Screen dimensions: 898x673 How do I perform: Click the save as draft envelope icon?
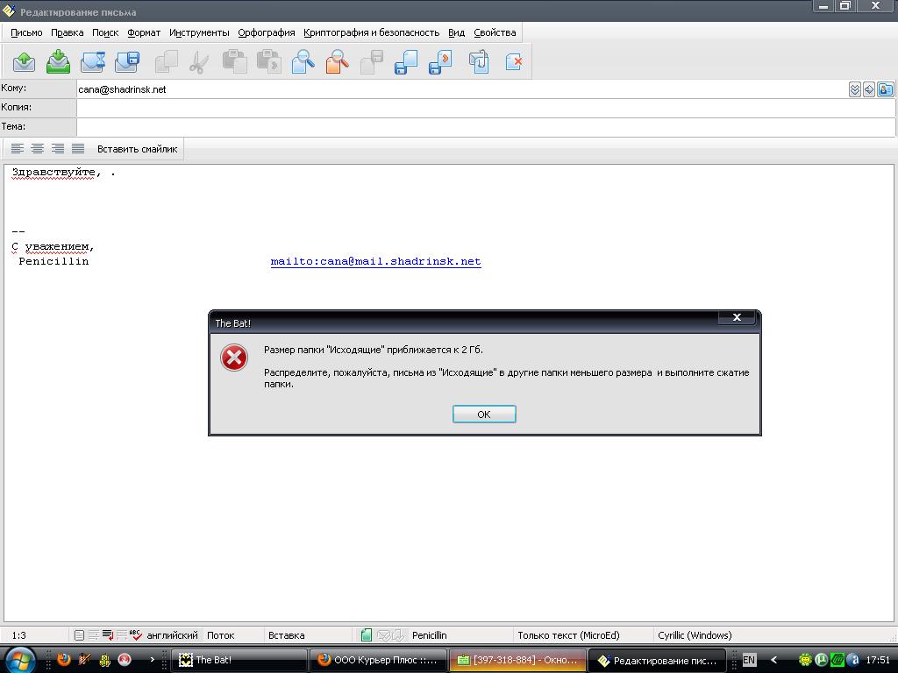click(127, 62)
